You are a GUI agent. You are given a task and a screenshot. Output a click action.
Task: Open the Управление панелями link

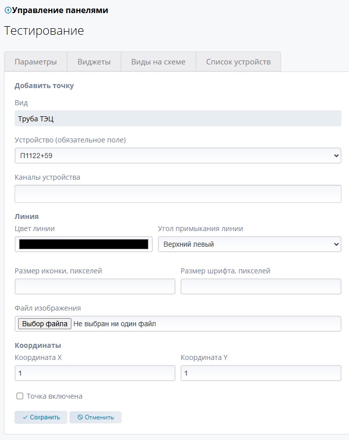60,10
